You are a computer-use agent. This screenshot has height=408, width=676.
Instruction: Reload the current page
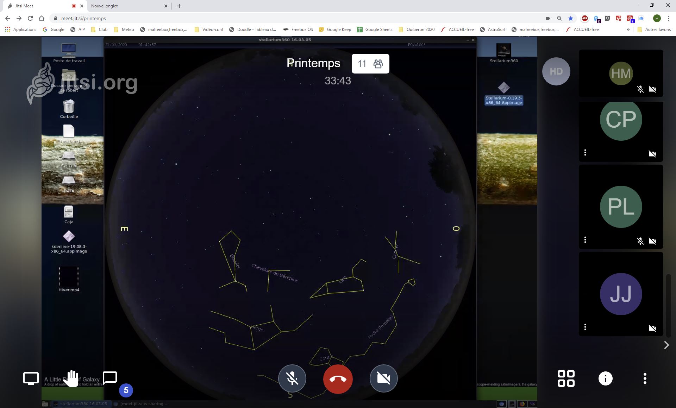tap(30, 18)
